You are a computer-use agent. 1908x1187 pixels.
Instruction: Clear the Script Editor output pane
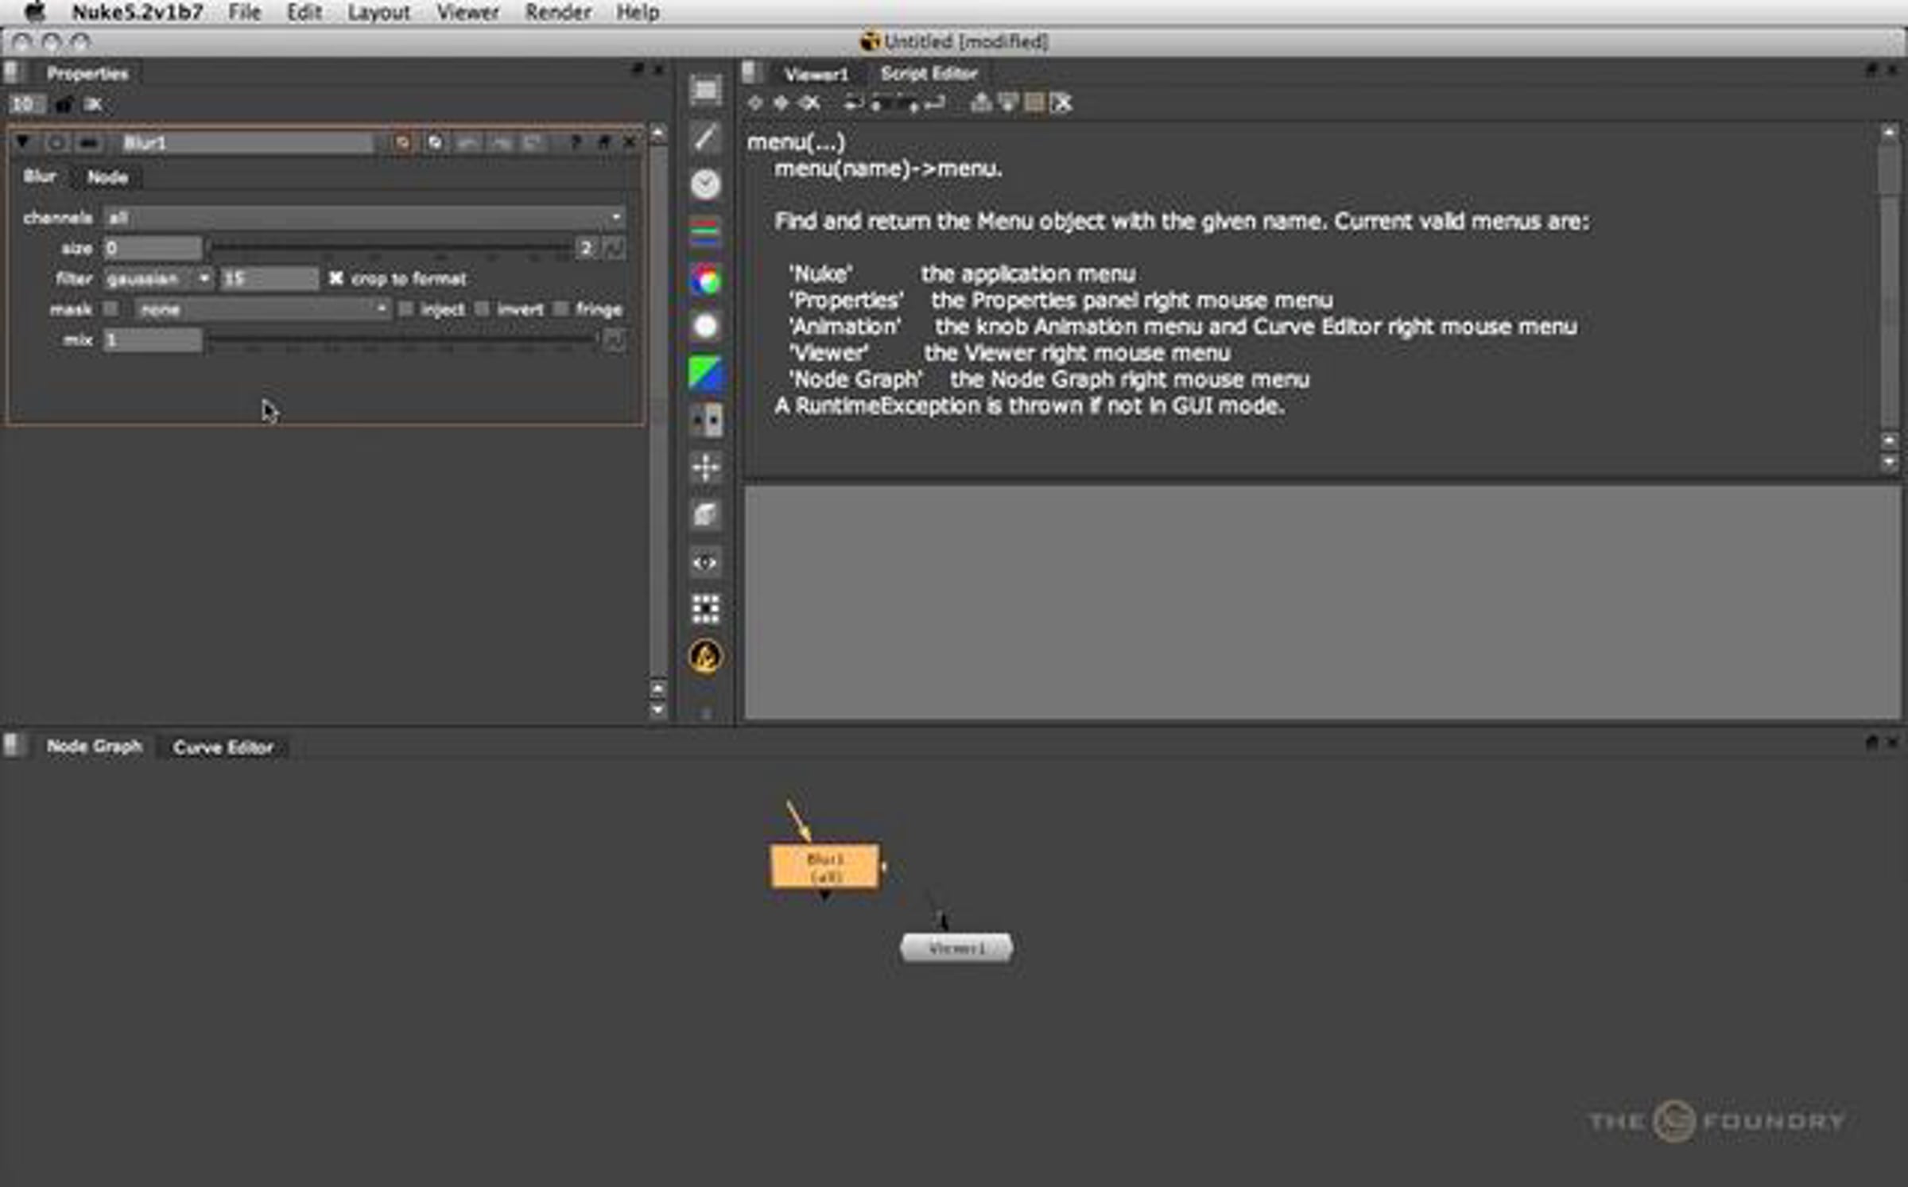point(1061,103)
